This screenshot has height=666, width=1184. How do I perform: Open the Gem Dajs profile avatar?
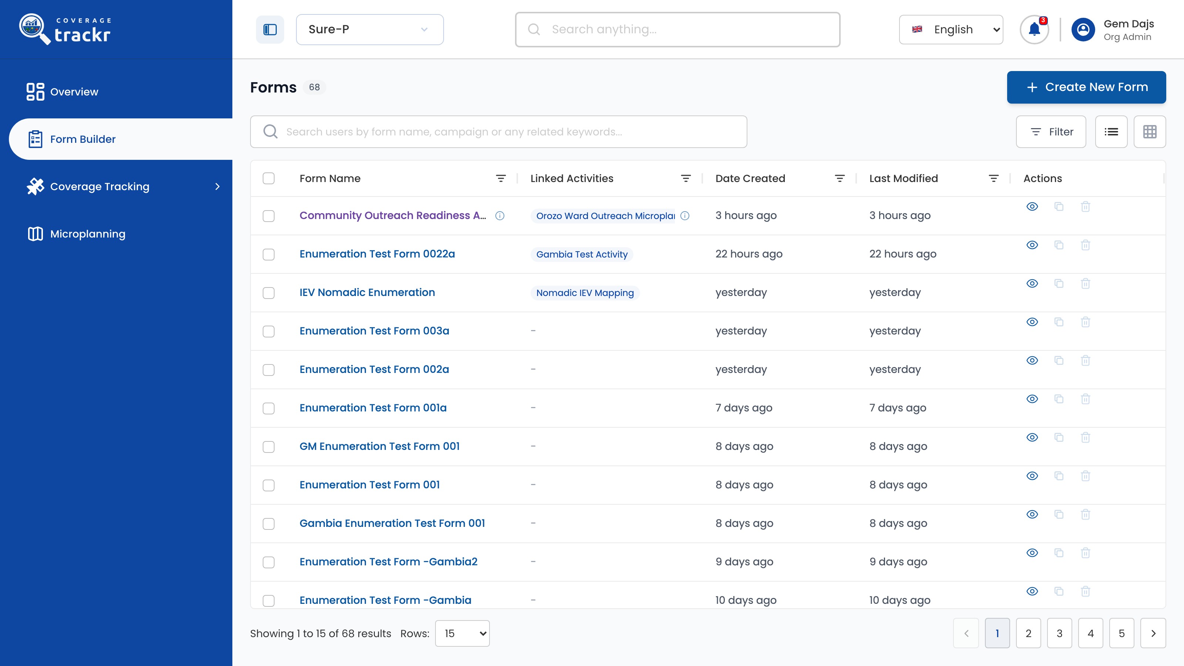1083,30
